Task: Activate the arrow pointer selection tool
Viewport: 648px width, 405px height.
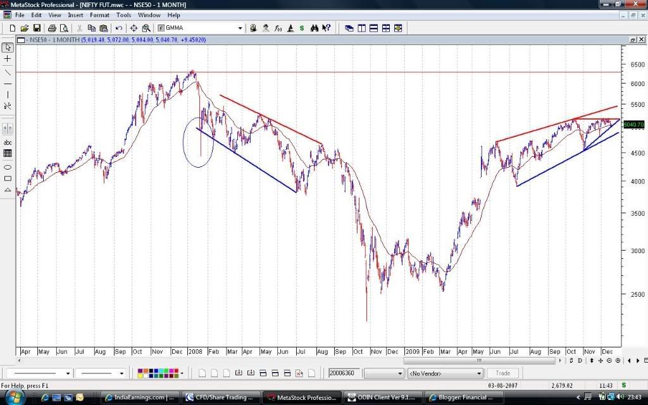Action: click(8, 47)
